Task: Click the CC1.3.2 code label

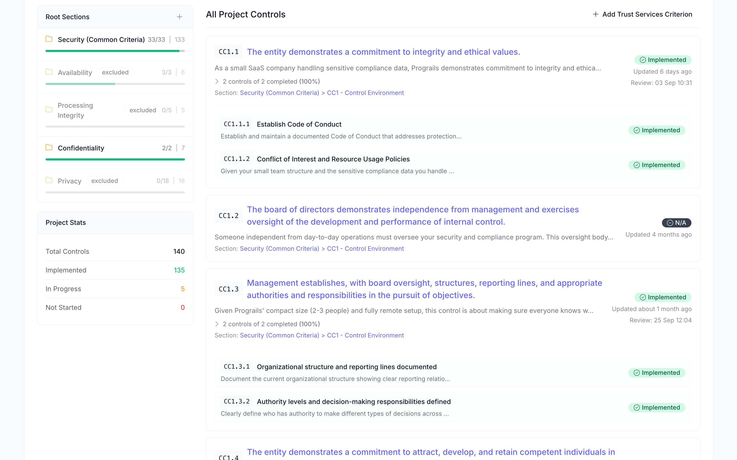Action: tap(237, 402)
